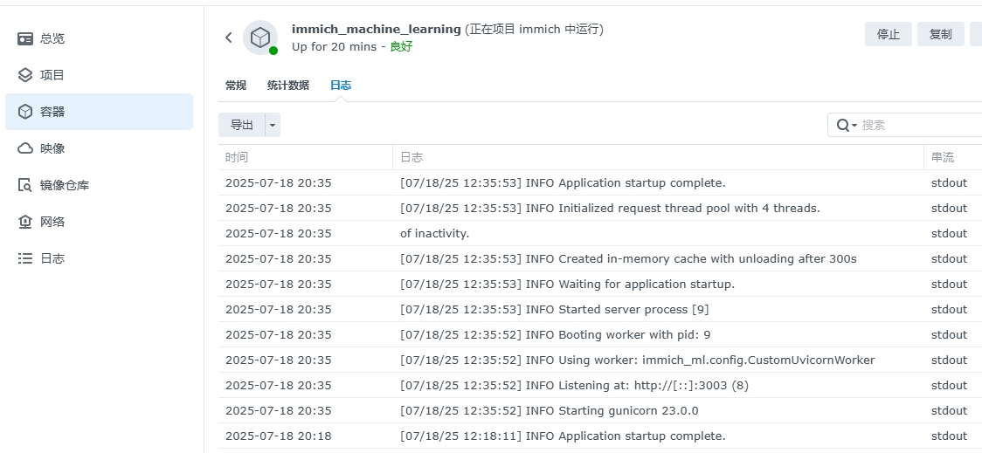Click the immich_machine_learning container title
Viewport: 982px width, 453px height.
point(377,29)
